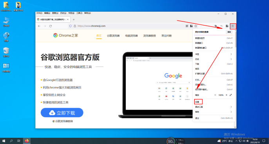Expand the 更多工具 submenu
Screen dimensions: 269x144
pyautogui.click(x=214, y=107)
